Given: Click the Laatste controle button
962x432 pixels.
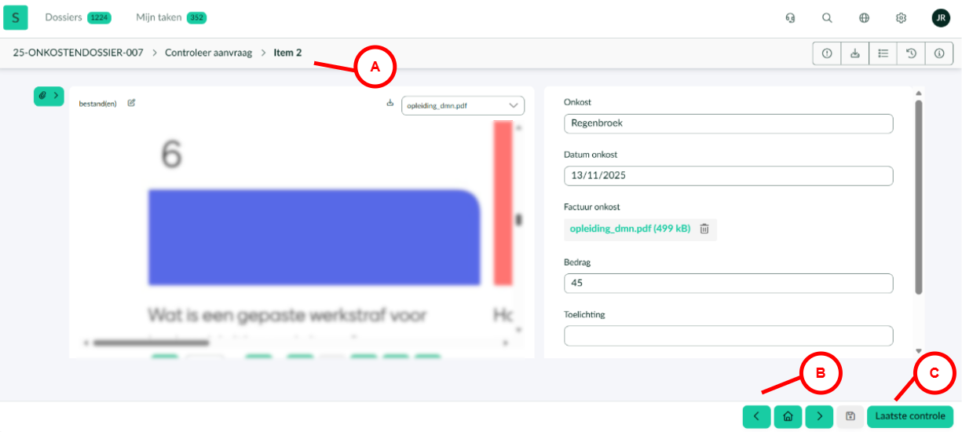Looking at the screenshot, I should point(910,416).
